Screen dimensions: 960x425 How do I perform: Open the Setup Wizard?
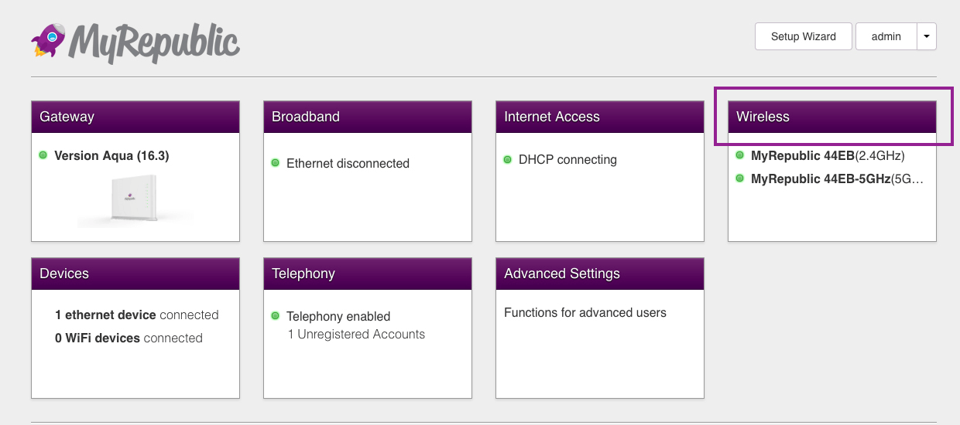[x=803, y=36]
